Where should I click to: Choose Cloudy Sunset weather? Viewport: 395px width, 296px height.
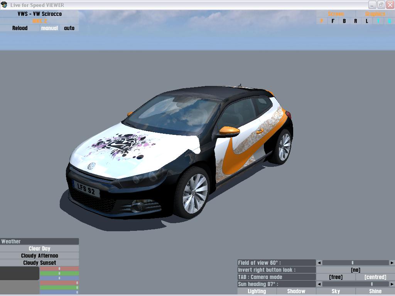click(40, 262)
